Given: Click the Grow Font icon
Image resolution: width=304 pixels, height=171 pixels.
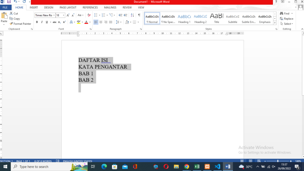Looking at the screenshot, I should point(68,15).
